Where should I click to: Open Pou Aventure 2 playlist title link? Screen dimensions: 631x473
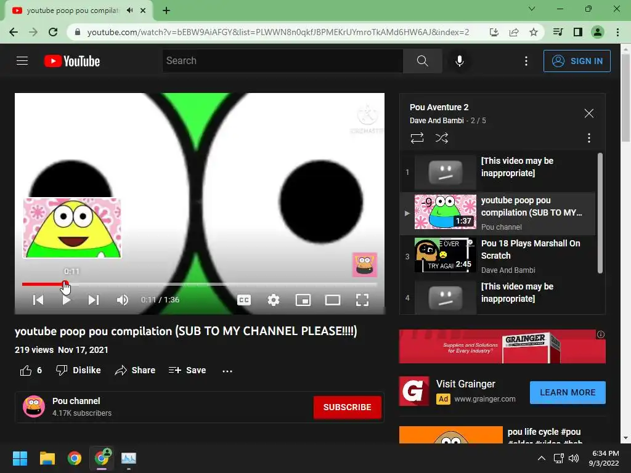tap(439, 107)
